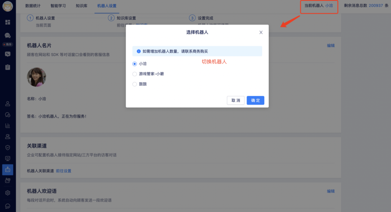391x212 pixels.
Task: Click the signature text 签名：小洽机器人
Action: pos(57,116)
